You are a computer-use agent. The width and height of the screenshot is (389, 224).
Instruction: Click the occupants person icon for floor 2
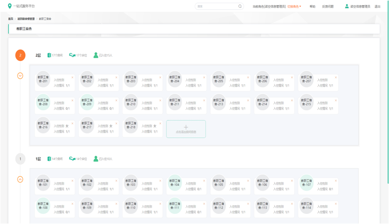(95, 55)
